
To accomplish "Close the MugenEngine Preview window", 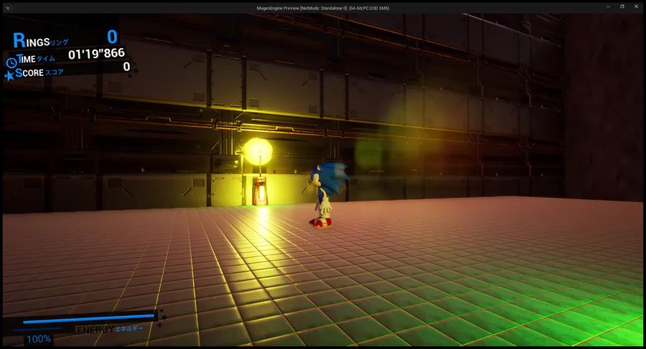I will (x=636, y=7).
